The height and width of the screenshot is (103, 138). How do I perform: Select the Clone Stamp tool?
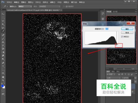coord(3,42)
